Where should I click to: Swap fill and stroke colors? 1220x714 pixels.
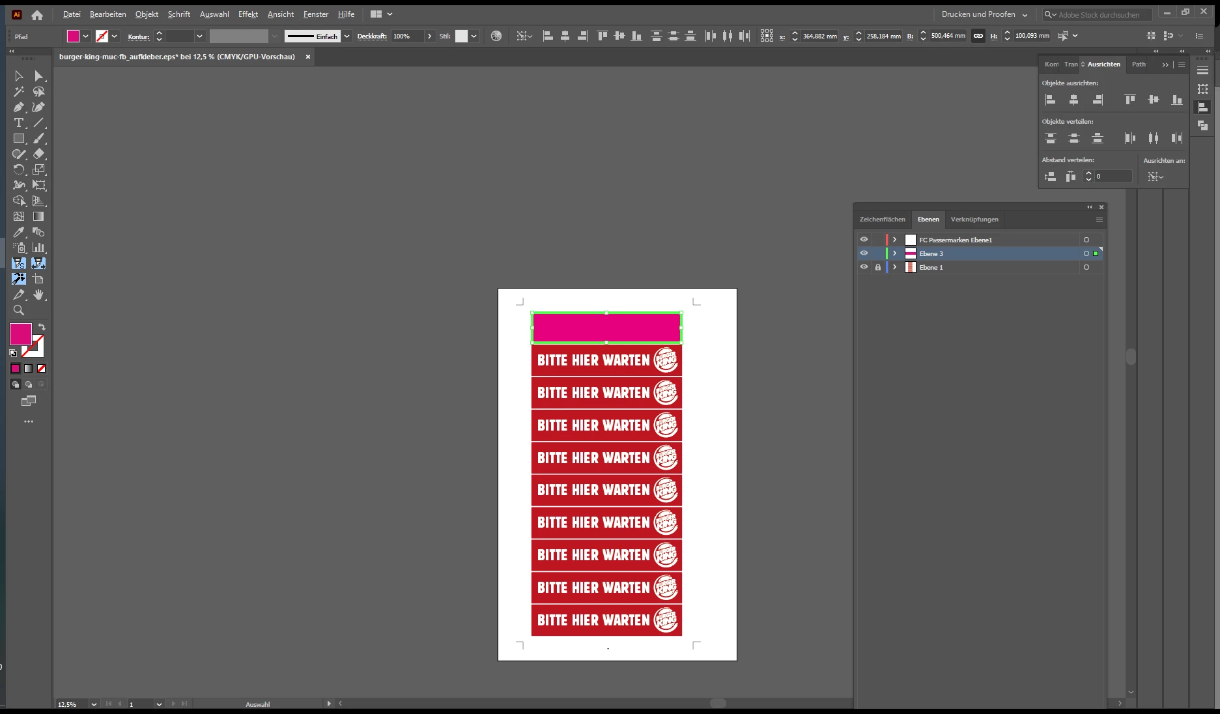42,327
